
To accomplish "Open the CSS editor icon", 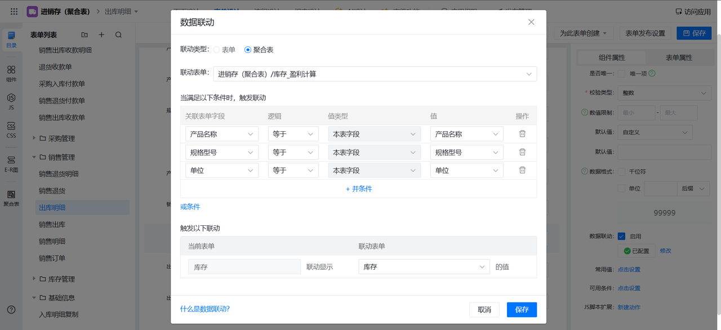I will click(x=11, y=130).
